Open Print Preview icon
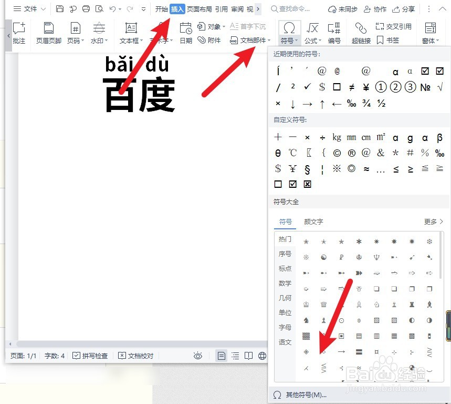The height and width of the screenshot is (404, 451). [99, 9]
